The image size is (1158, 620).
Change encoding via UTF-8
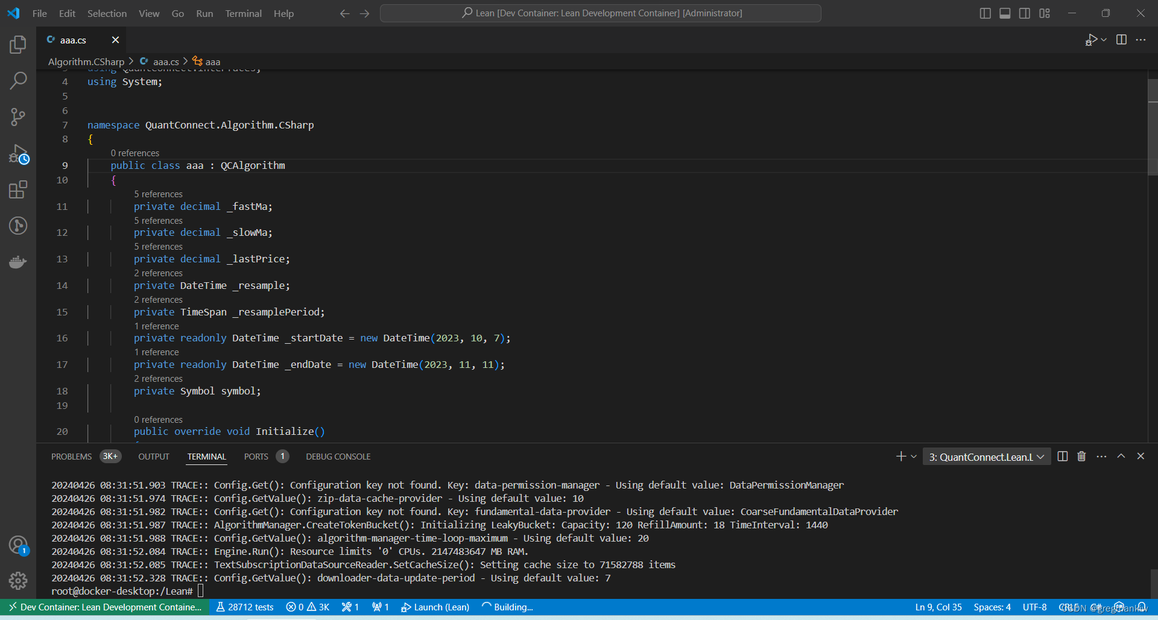[1034, 607]
